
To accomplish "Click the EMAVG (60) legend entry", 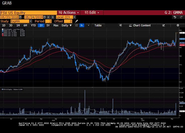I will click(13, 36).
